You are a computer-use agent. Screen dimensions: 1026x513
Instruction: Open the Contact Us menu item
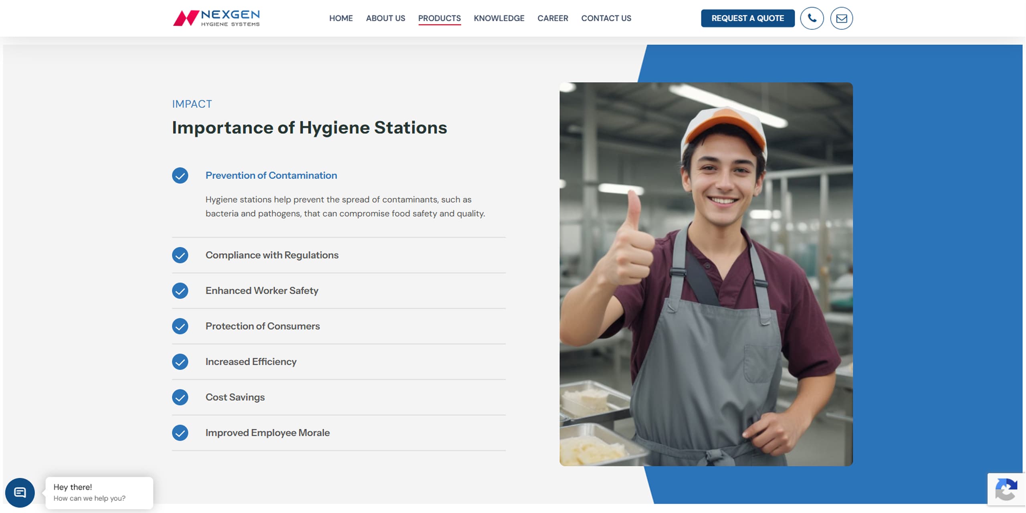(606, 18)
